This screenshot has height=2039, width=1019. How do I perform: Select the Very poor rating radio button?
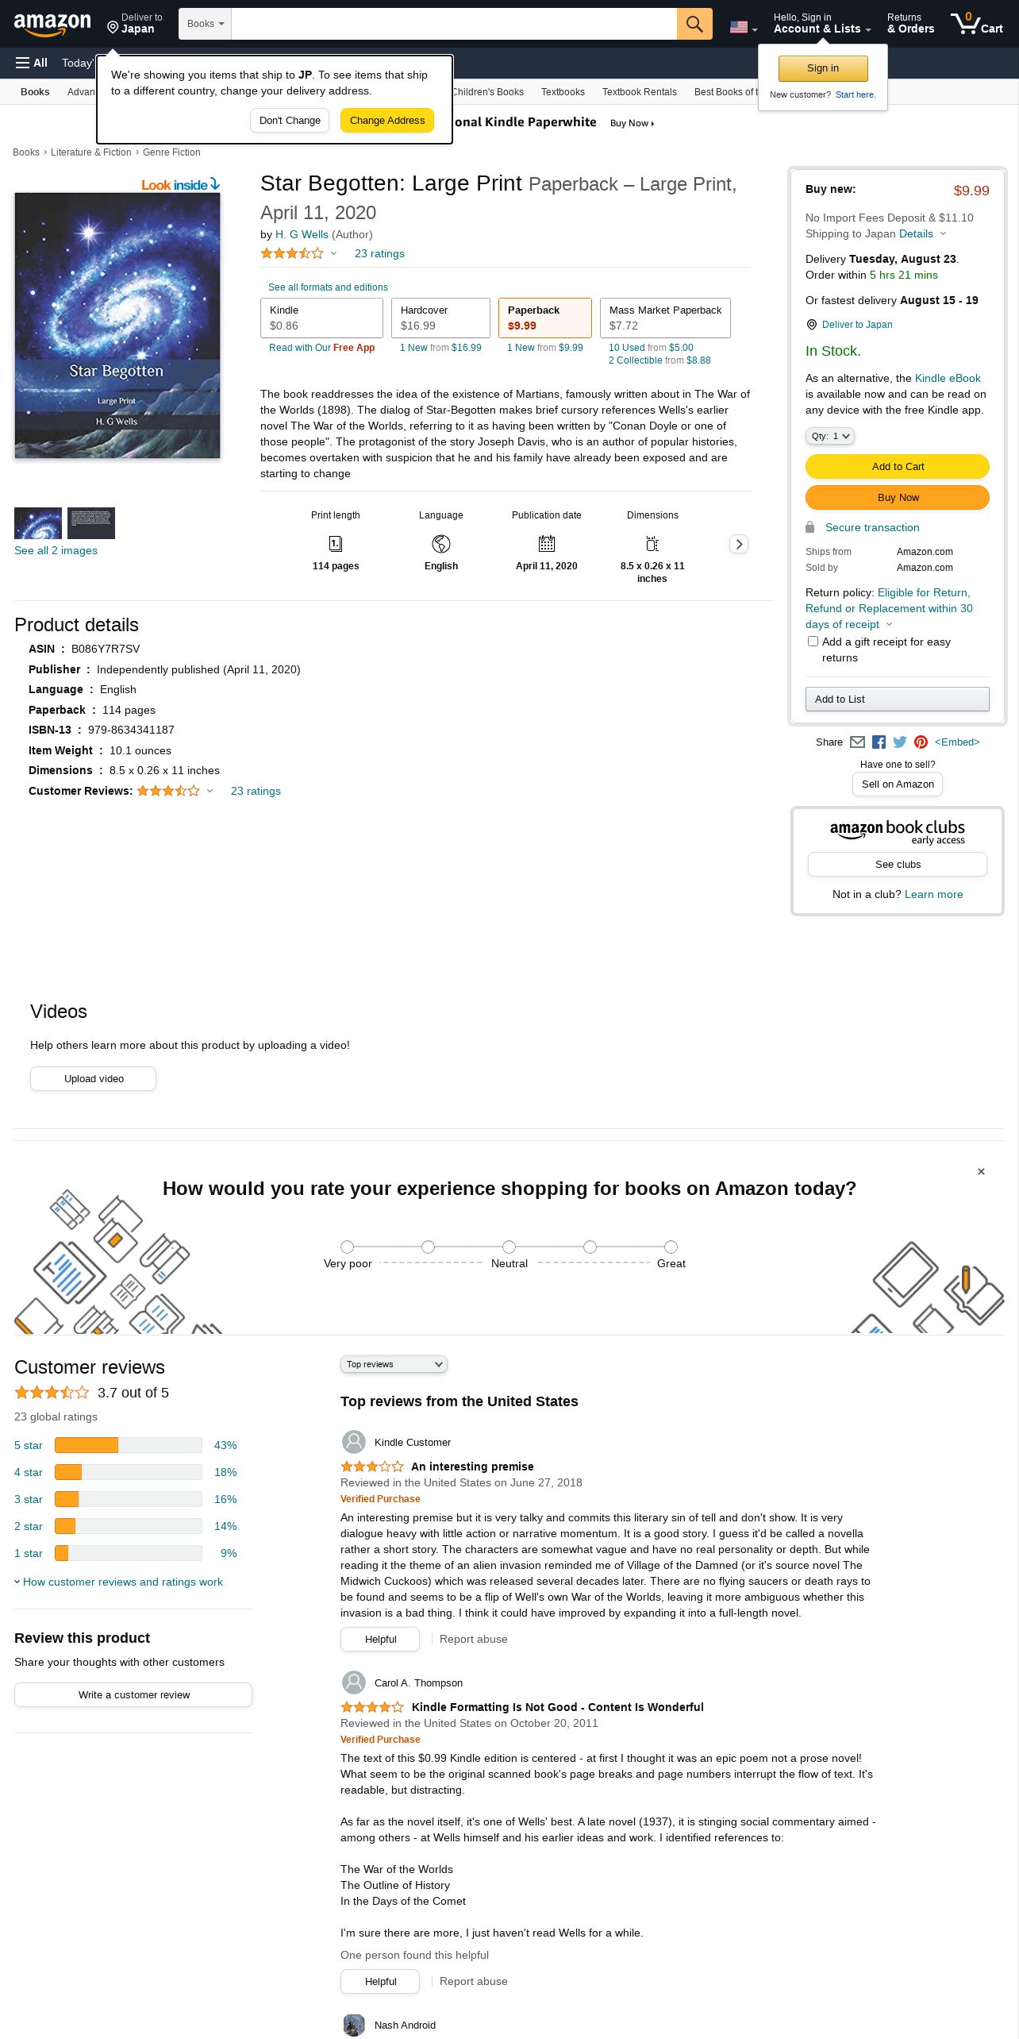347,1247
